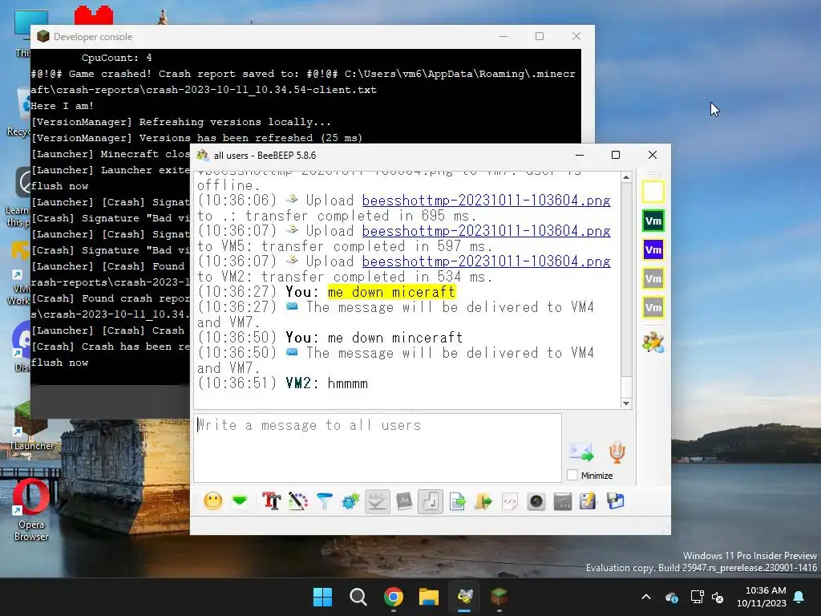Image resolution: width=821 pixels, height=616 pixels.
Task: Open the emoticons smiley picker
Action: [212, 501]
